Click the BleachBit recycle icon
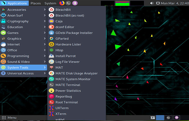The height and width of the screenshot is (121, 189). (x=51, y=10)
